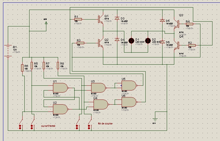Select NPN transistor Q2
Viewport: 220px width, 141px height.
101,43
